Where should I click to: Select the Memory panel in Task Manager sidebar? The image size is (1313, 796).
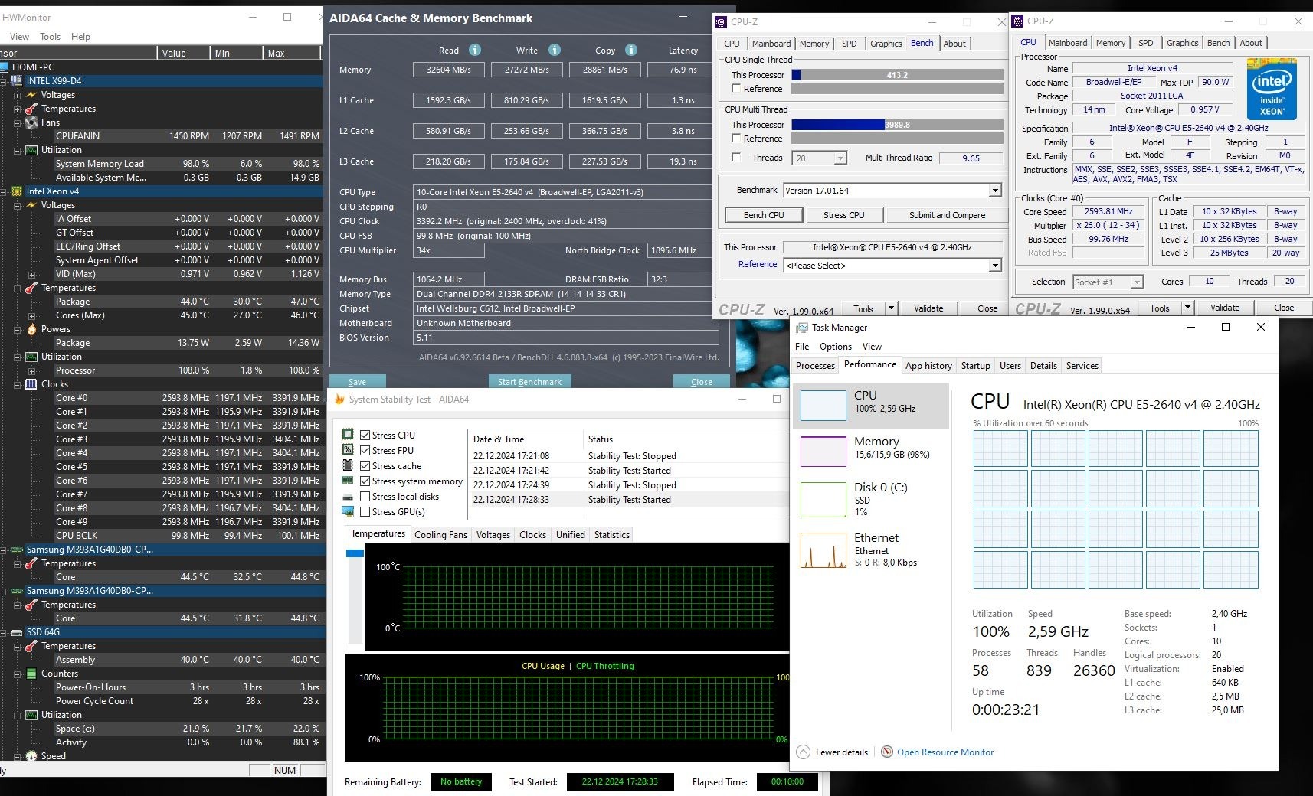pyautogui.click(x=872, y=452)
